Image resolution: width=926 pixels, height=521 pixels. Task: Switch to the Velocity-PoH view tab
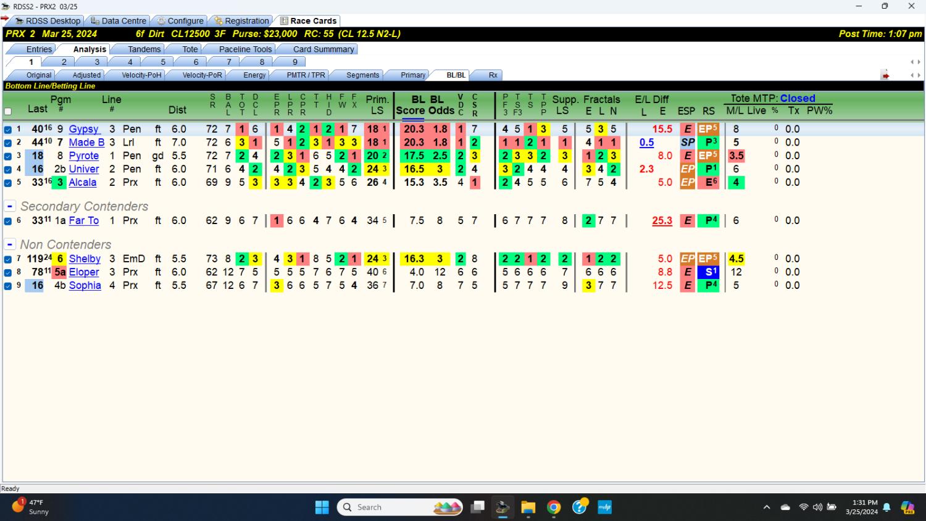(141, 75)
